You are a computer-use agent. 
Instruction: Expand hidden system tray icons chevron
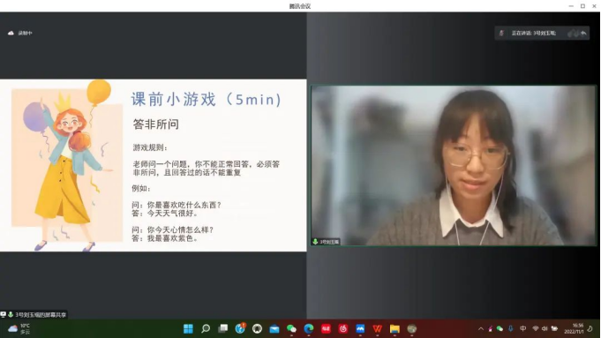click(481, 329)
